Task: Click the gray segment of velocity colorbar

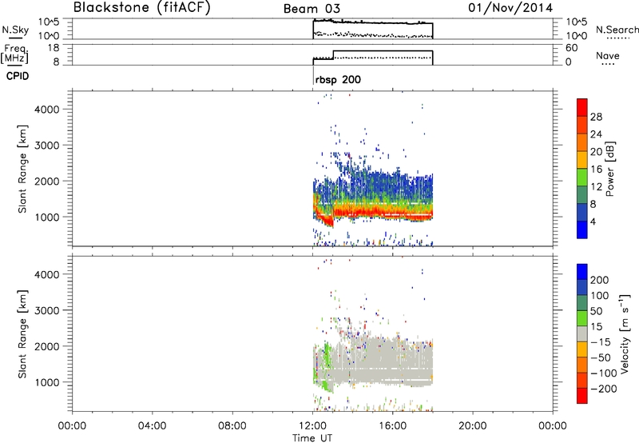Action: click(x=582, y=334)
